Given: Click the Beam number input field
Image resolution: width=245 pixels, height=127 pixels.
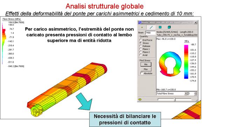Looking at the screenshot, I should point(150,33).
